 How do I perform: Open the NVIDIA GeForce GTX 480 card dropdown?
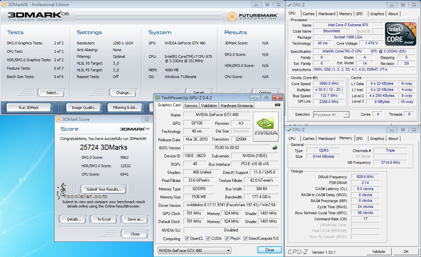[195, 250]
